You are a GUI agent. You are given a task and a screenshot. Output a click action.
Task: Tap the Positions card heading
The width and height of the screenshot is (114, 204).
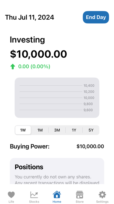click(29, 167)
